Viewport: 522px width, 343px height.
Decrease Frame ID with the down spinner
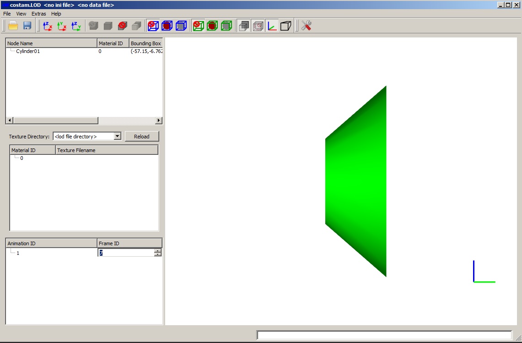(158, 254)
